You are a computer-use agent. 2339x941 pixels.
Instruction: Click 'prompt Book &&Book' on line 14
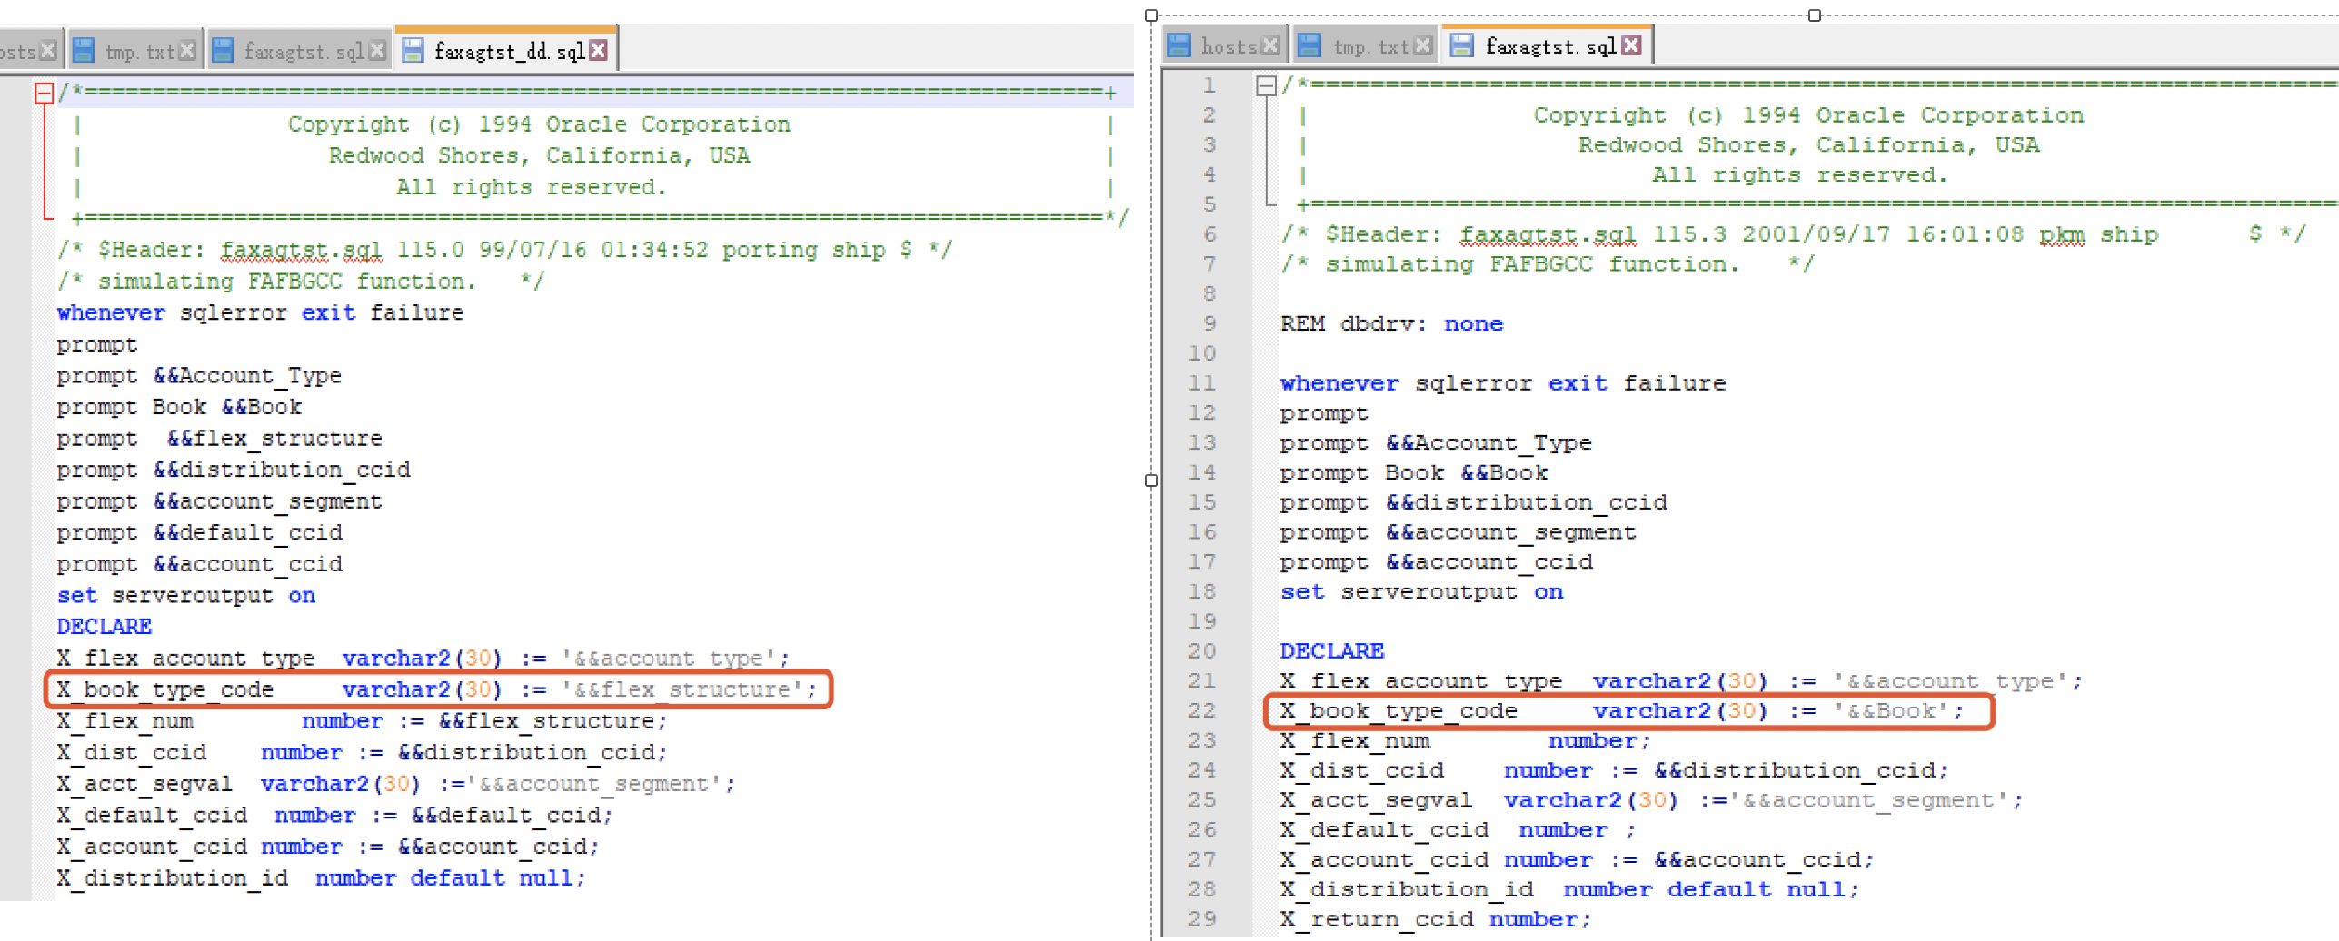1414,473
